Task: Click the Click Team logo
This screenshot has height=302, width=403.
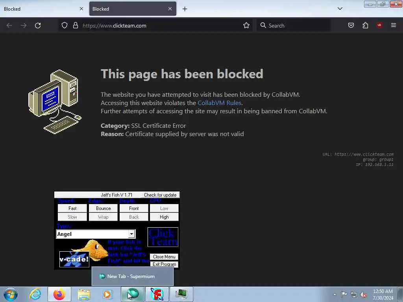Action: pyautogui.click(x=163, y=237)
